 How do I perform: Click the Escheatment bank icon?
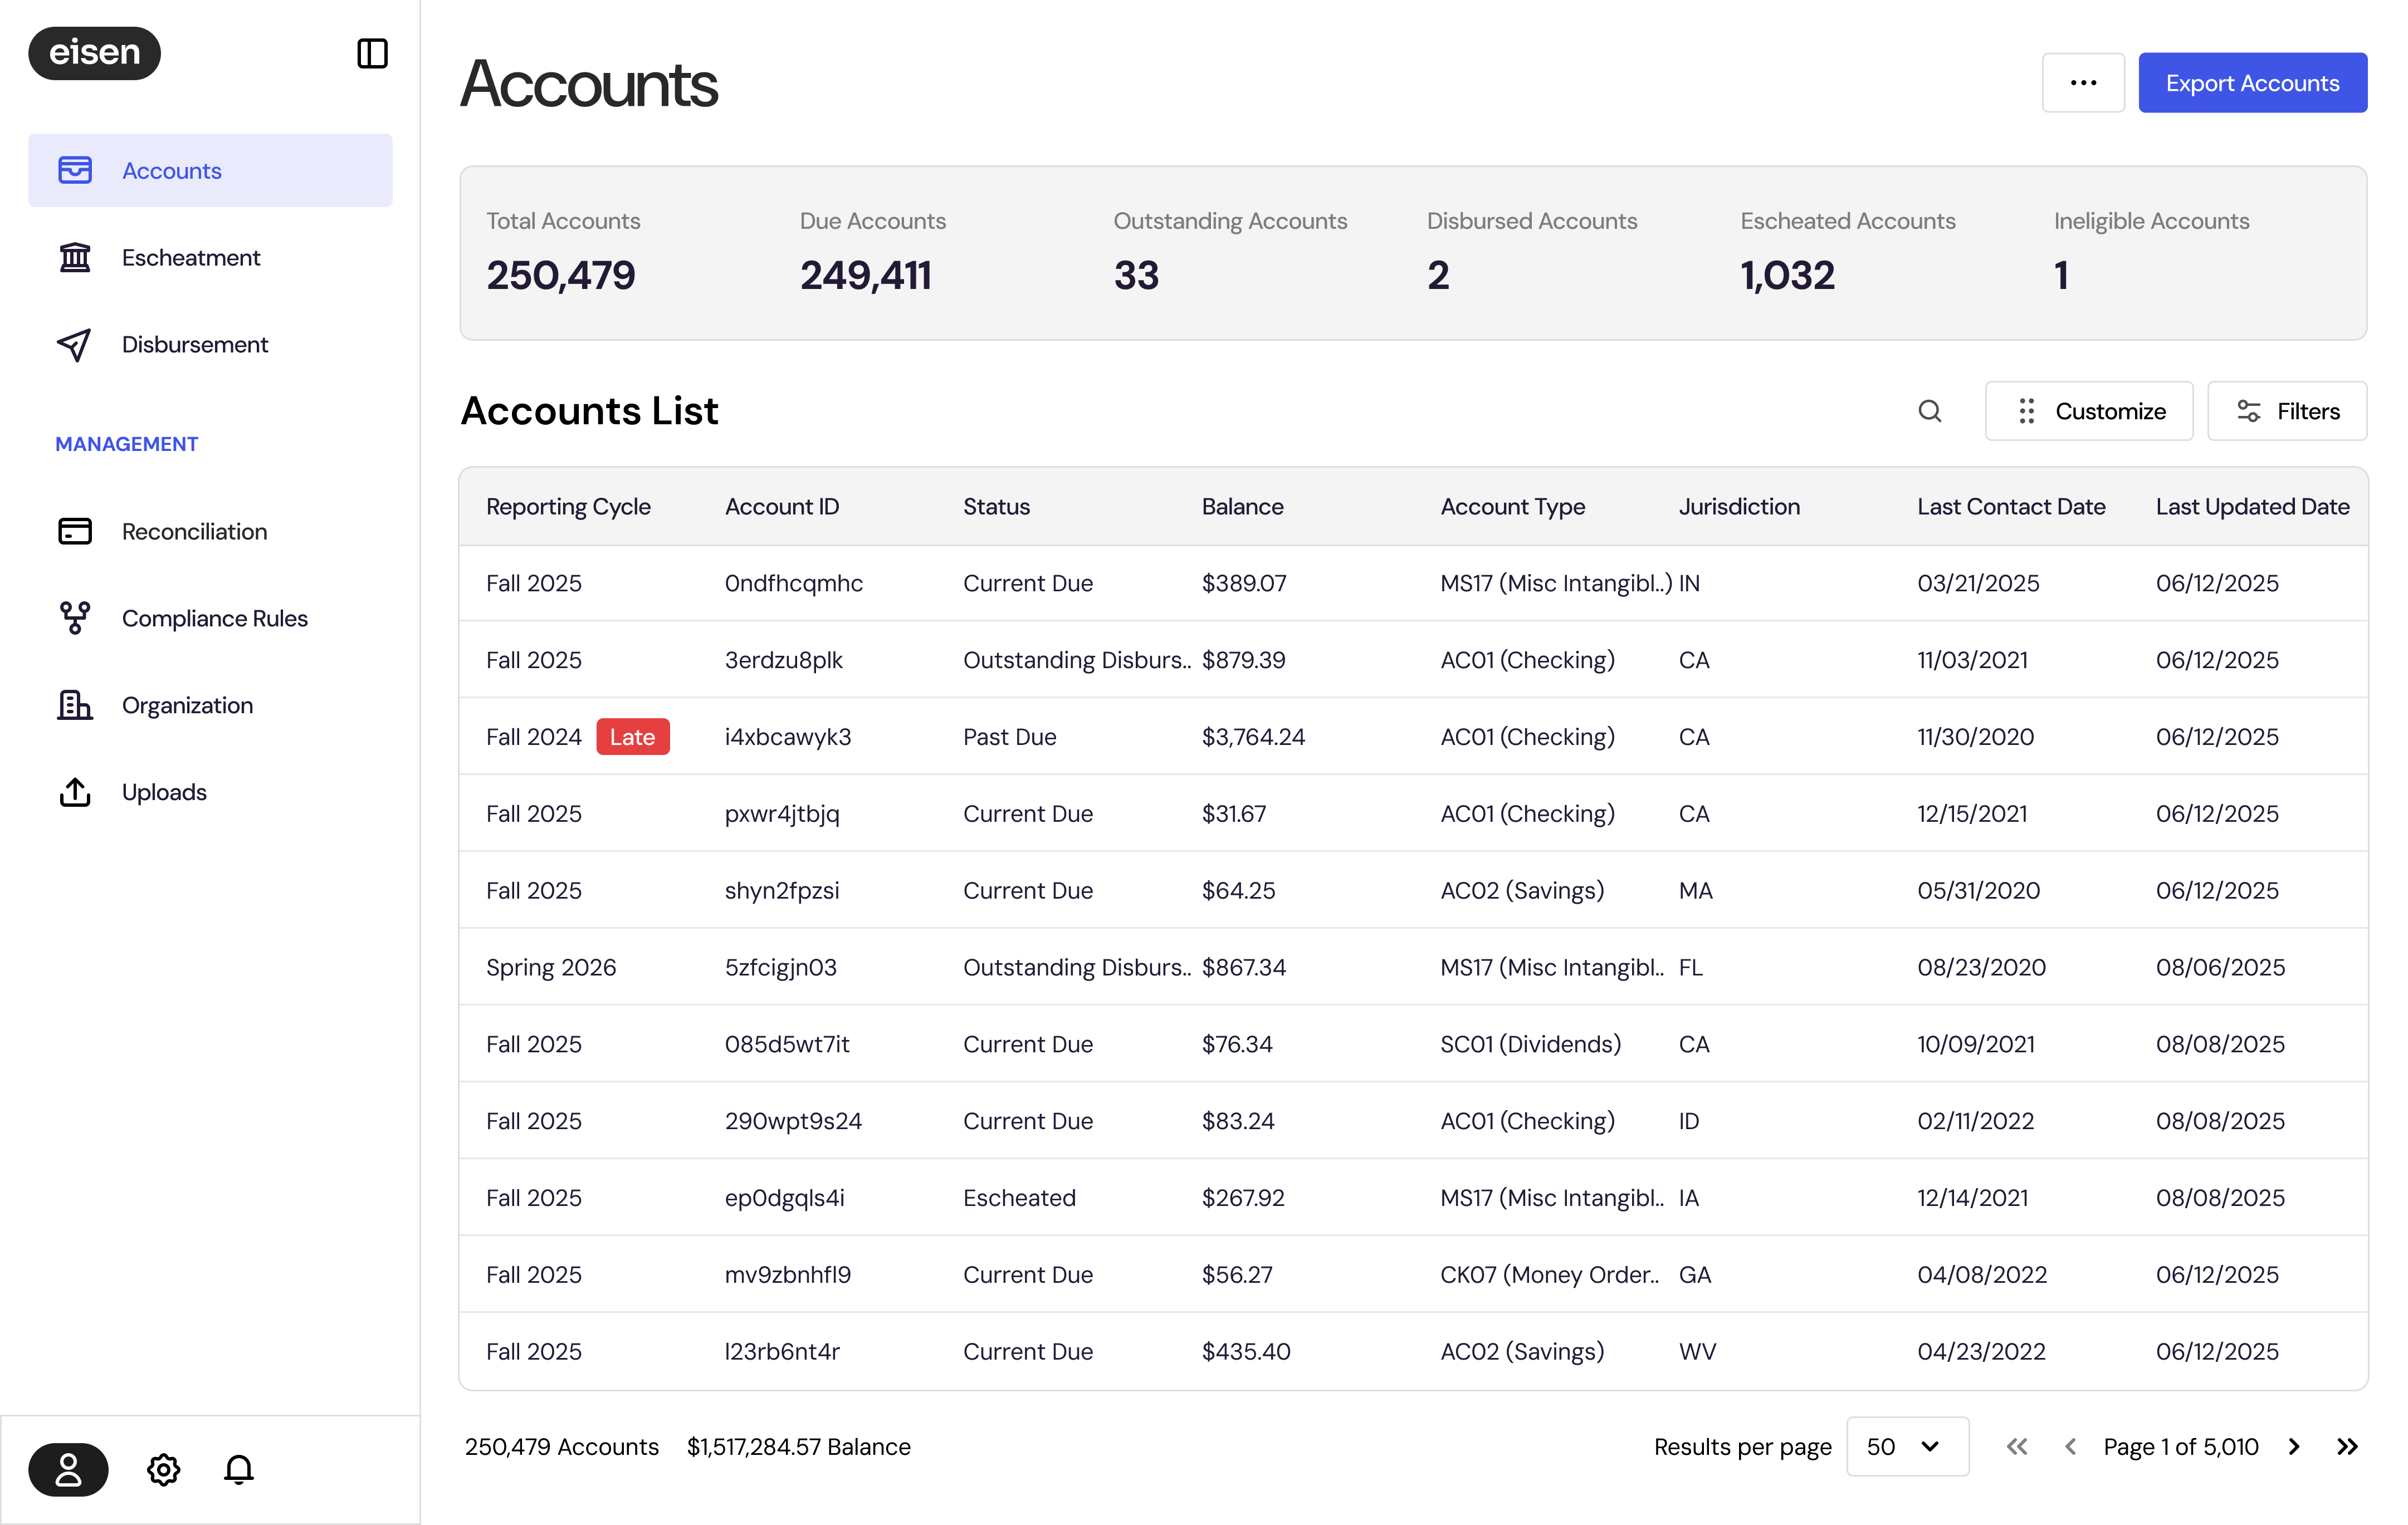75,258
